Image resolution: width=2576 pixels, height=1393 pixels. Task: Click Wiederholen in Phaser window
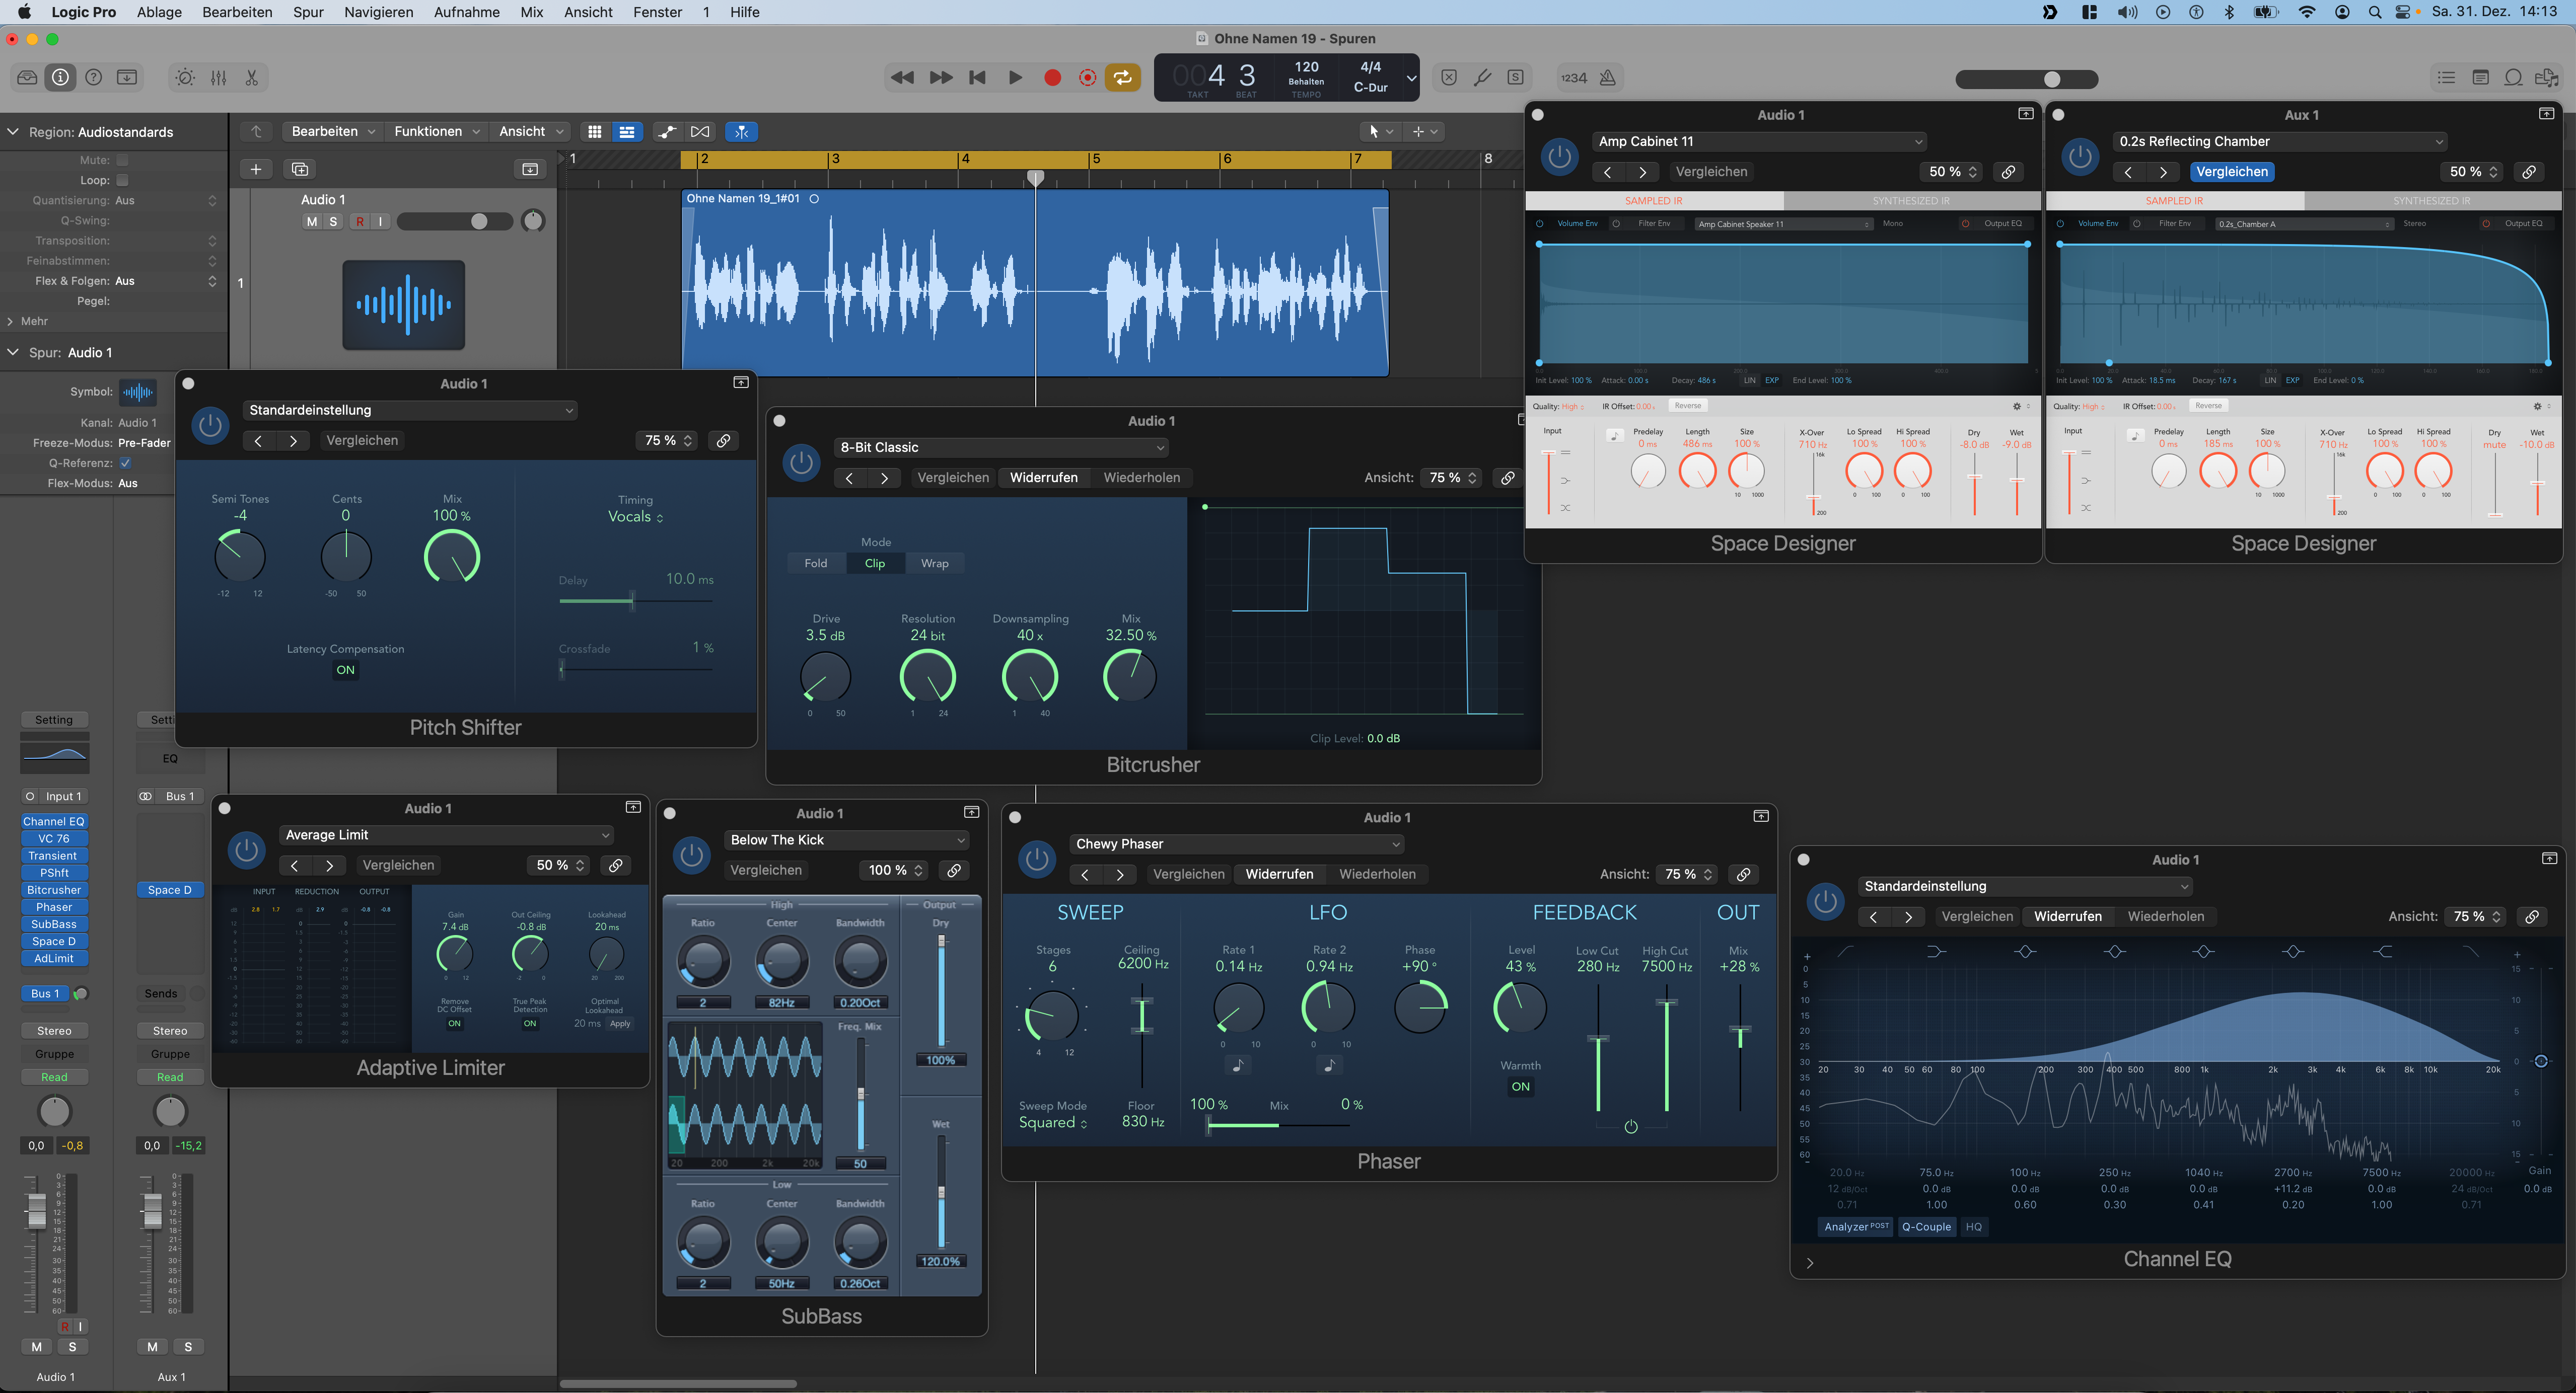[1377, 874]
